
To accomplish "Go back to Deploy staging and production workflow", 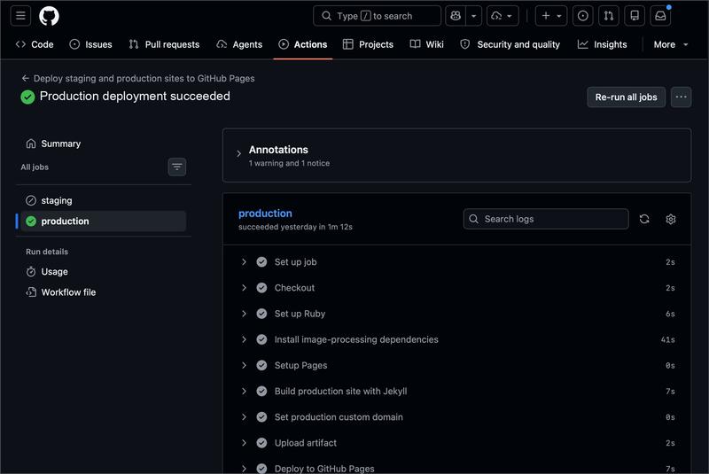I will tap(138, 78).
